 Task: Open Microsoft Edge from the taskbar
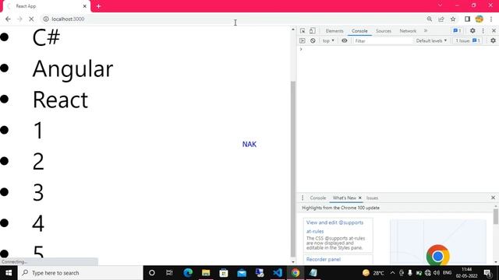point(188,273)
